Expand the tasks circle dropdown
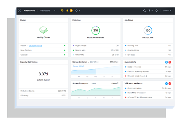 (77, 11)
